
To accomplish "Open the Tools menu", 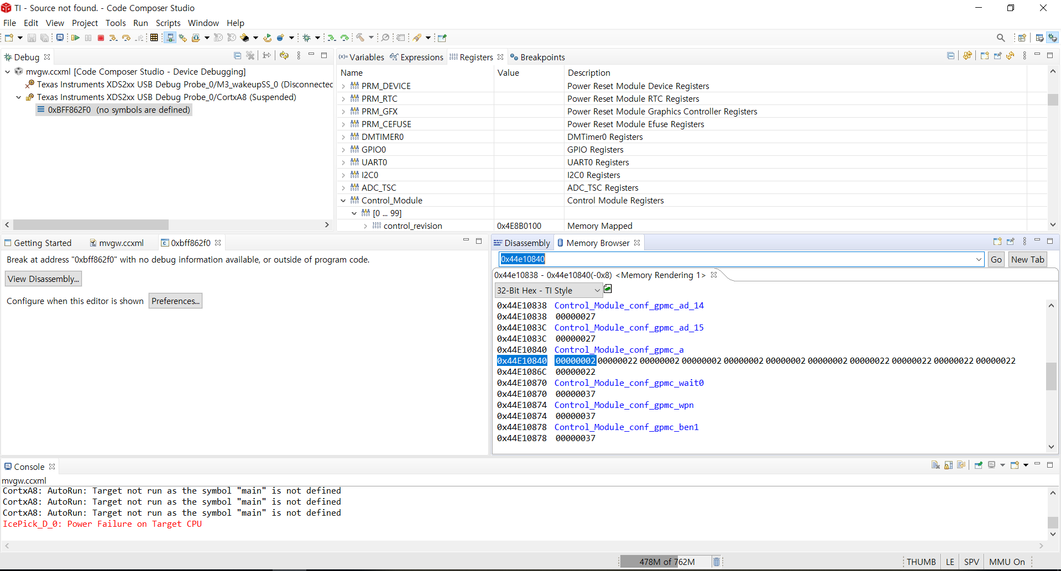I will 116,23.
